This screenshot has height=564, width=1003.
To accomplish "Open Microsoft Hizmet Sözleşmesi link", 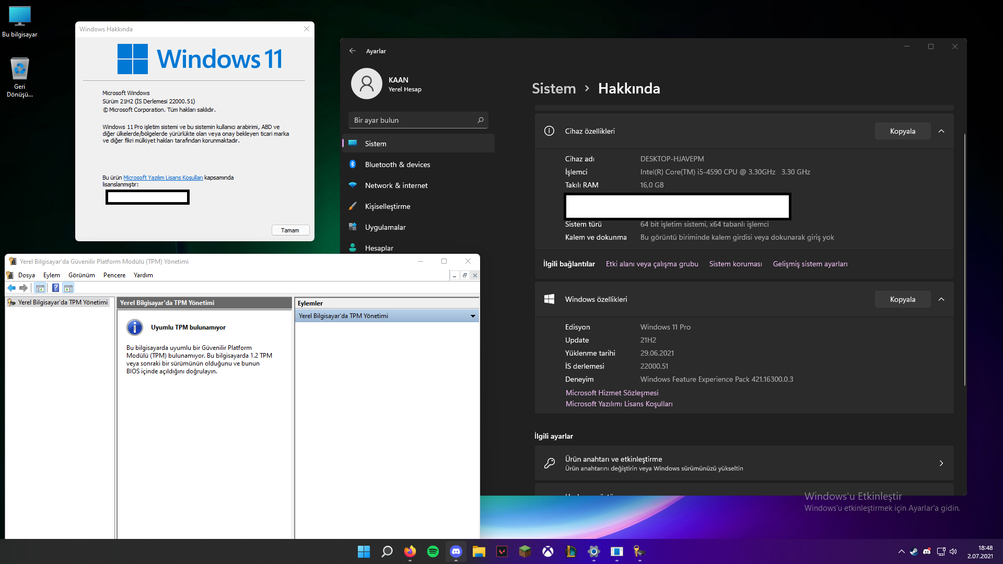I will [612, 393].
